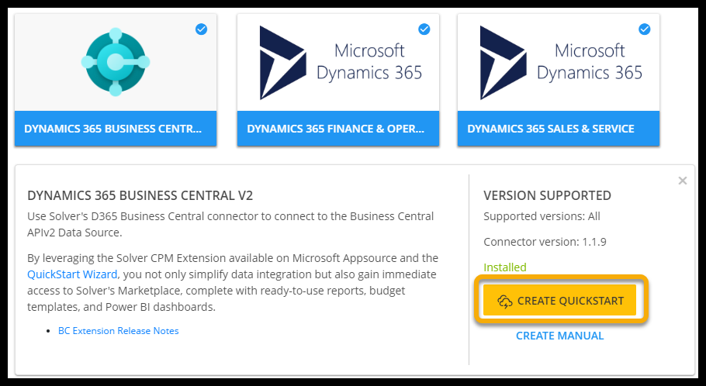Select the Dynamics 365 Finance & Operations card label
Image resolution: width=706 pixels, height=386 pixels.
337,129
